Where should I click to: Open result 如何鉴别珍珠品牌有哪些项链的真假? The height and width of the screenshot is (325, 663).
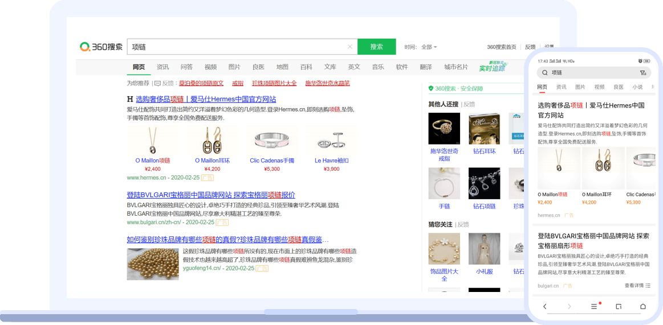pyautogui.click(x=228, y=240)
